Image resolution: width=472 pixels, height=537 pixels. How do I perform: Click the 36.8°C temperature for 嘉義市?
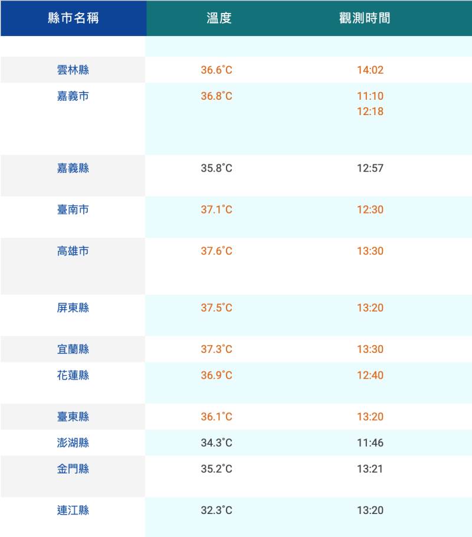(217, 96)
